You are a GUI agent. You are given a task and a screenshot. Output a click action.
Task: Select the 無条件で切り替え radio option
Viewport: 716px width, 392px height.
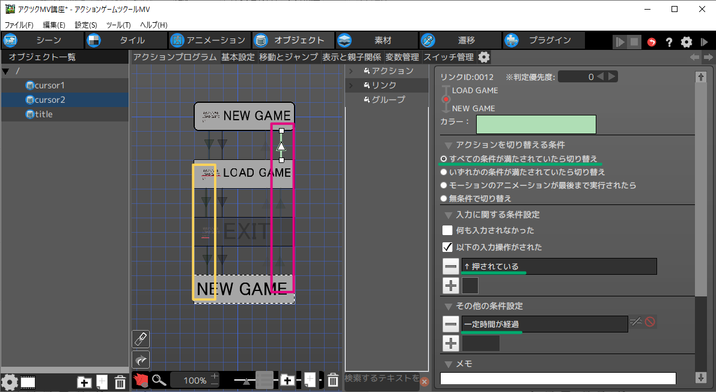(x=444, y=198)
